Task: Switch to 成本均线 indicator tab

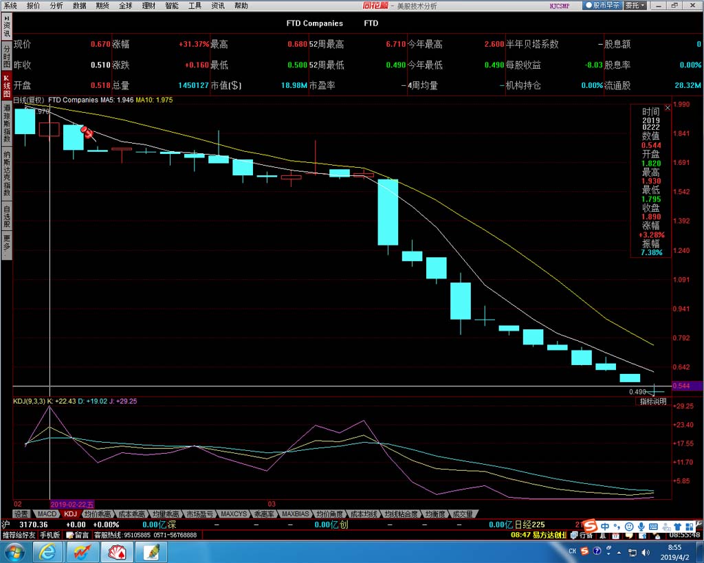Action: coord(363,514)
